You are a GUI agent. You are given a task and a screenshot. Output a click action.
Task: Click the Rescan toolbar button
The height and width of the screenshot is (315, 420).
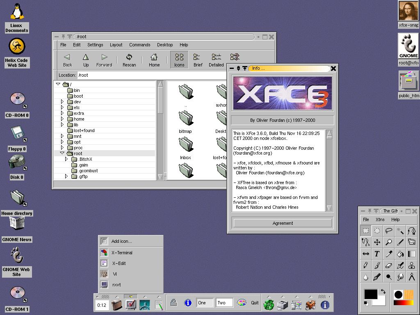(x=129, y=60)
